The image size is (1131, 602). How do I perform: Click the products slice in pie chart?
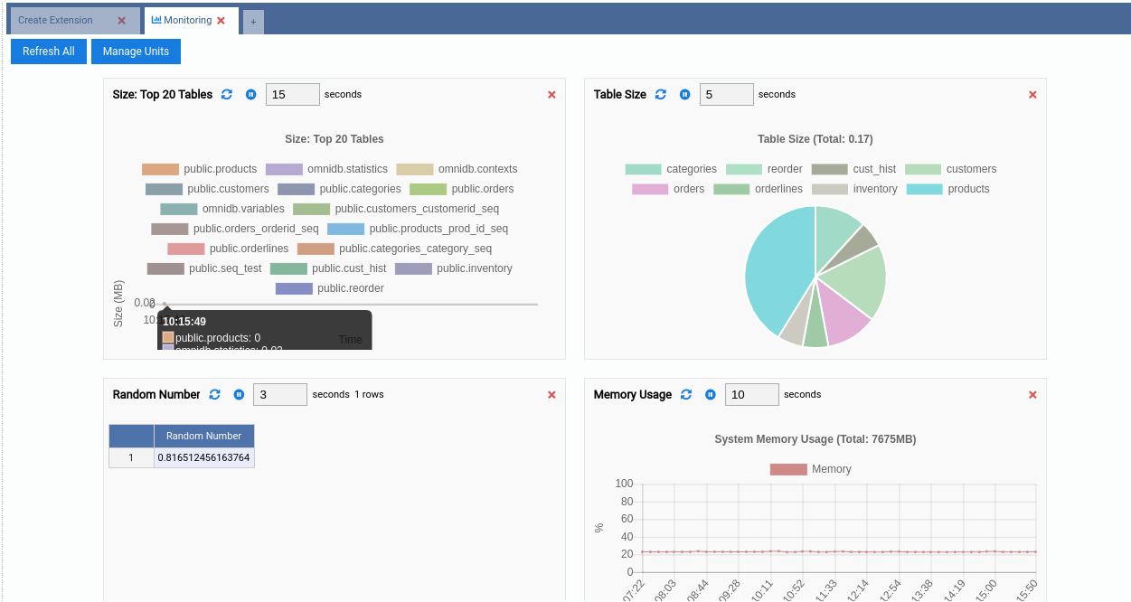(773, 271)
